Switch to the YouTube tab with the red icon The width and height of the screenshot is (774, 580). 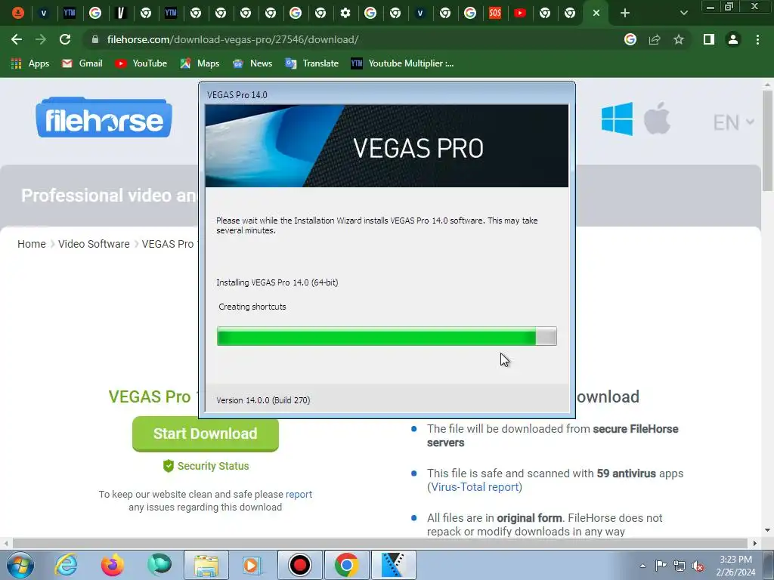(520, 14)
